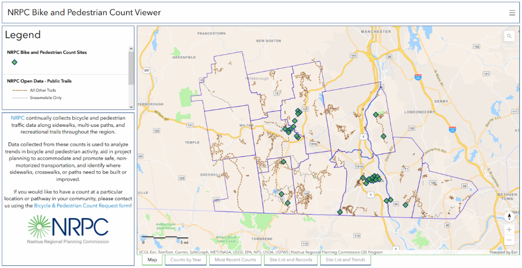
Task: Select the count site marker beside Derry Rd label
Action: (x=383, y=136)
